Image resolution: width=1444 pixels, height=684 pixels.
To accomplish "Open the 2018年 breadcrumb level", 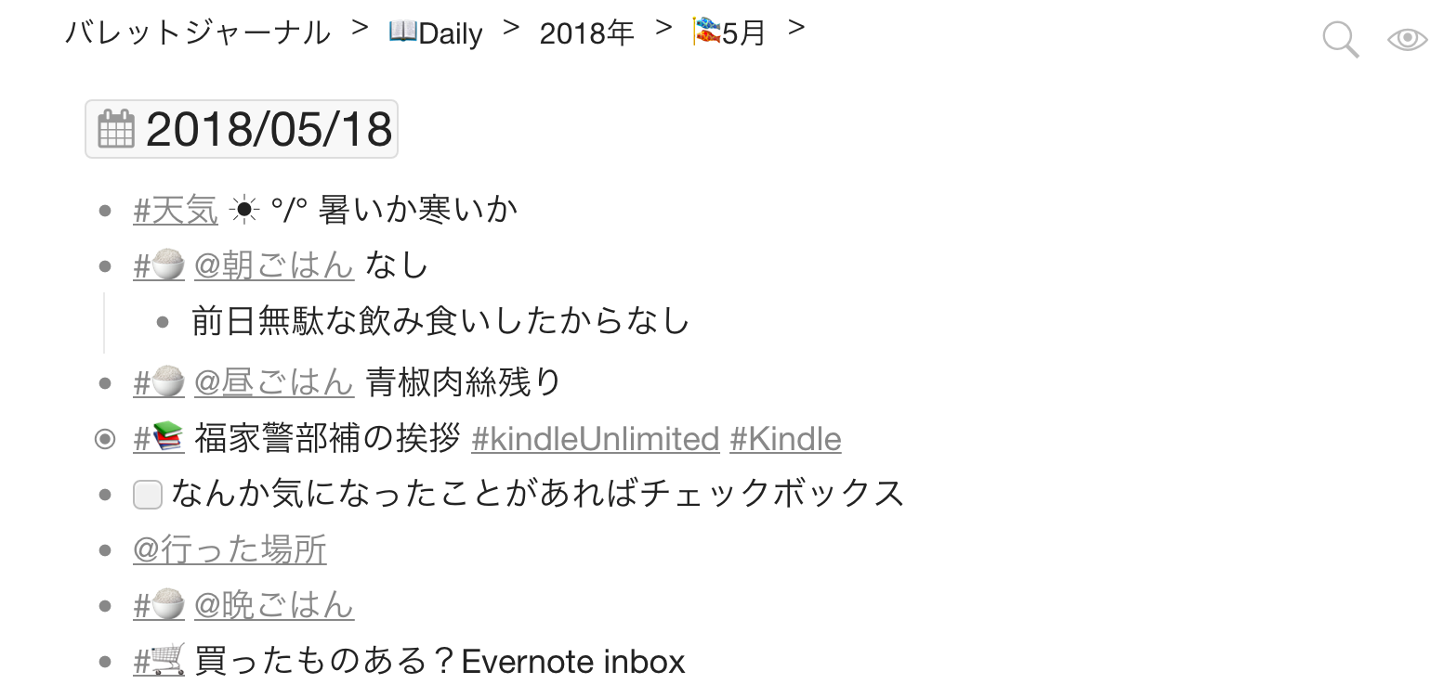I will pyautogui.click(x=586, y=33).
